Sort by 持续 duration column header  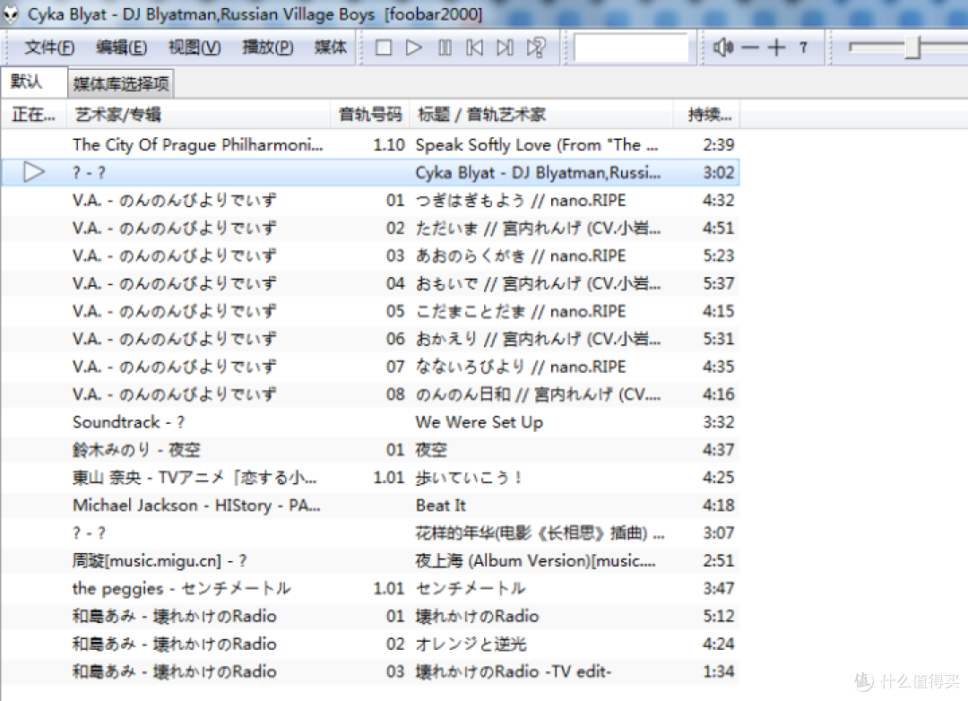tap(707, 114)
